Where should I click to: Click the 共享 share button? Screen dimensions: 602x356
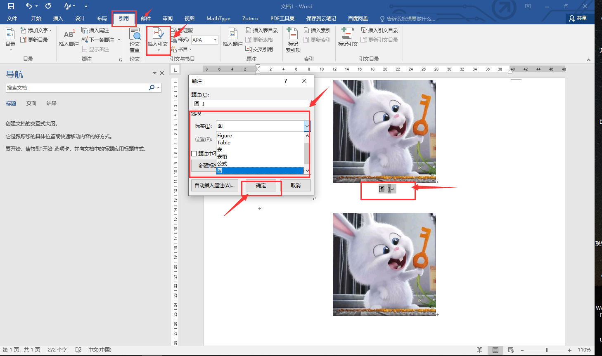click(578, 18)
